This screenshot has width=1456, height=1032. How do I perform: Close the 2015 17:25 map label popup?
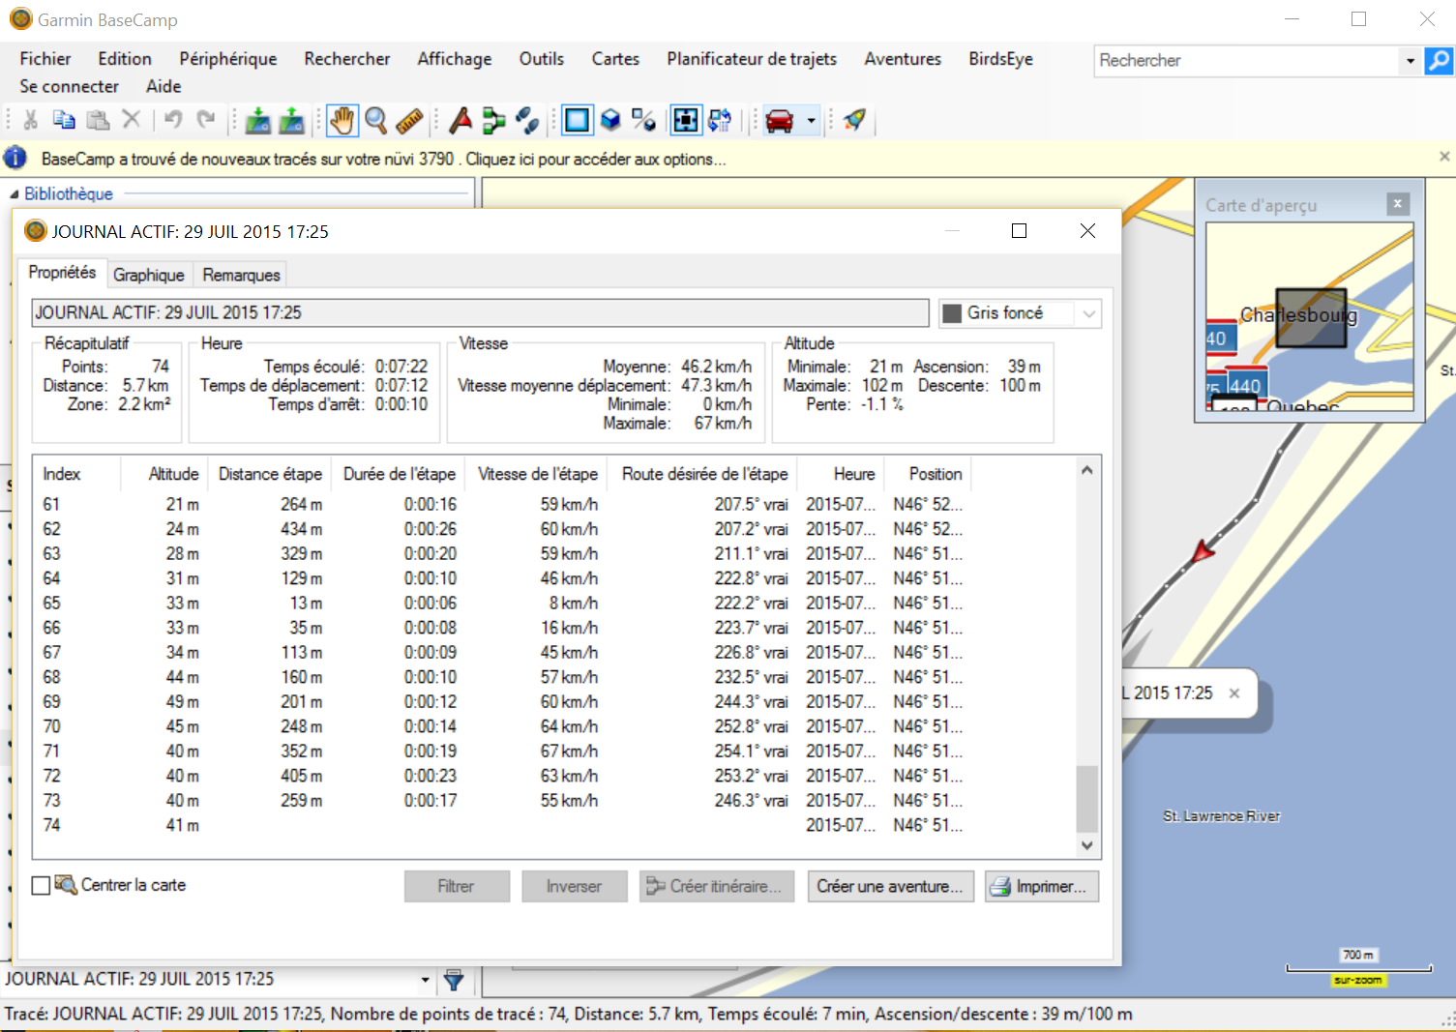(x=1234, y=693)
